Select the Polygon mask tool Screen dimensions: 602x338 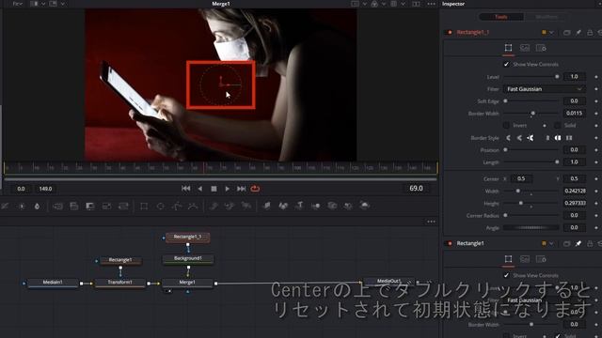pos(177,207)
